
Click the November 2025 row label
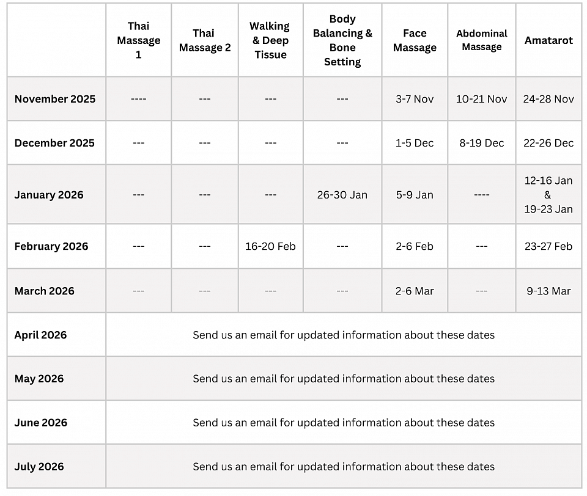point(55,99)
